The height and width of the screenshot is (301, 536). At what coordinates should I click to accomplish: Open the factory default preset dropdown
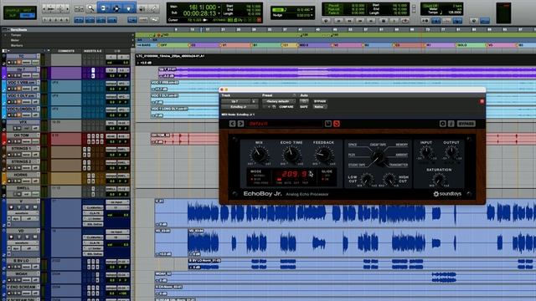coord(279,101)
